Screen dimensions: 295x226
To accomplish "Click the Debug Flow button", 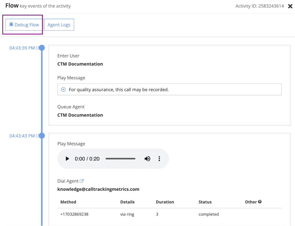I will point(24,25).
